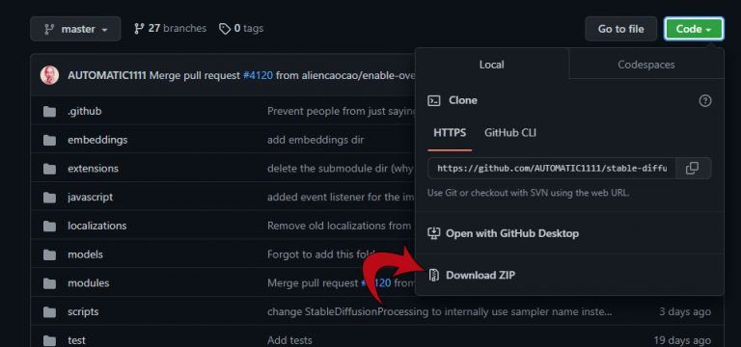This screenshot has height=347, width=741.
Task: Open the extensions folder
Action: 93,169
